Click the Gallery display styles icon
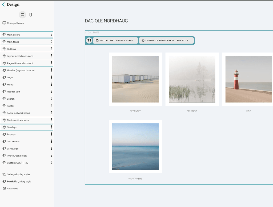Screen dimensions: 273x207 pyautogui.click(x=4, y=174)
